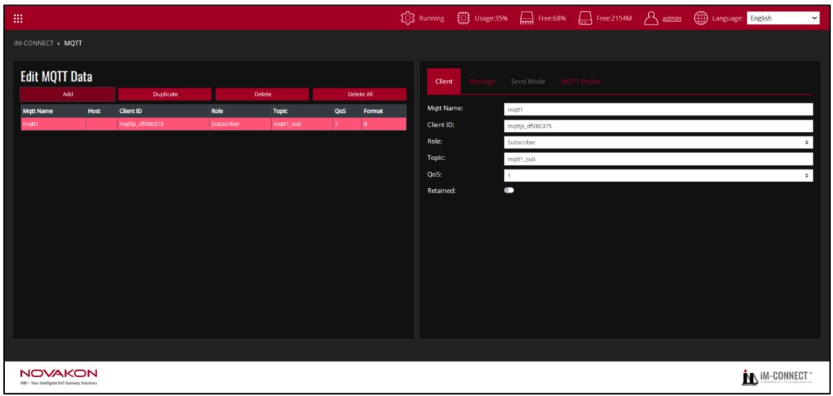
Task: Open the Language dropdown
Action: [x=784, y=18]
